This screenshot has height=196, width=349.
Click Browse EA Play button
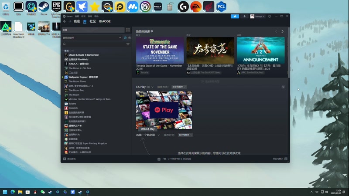[x=147, y=129]
